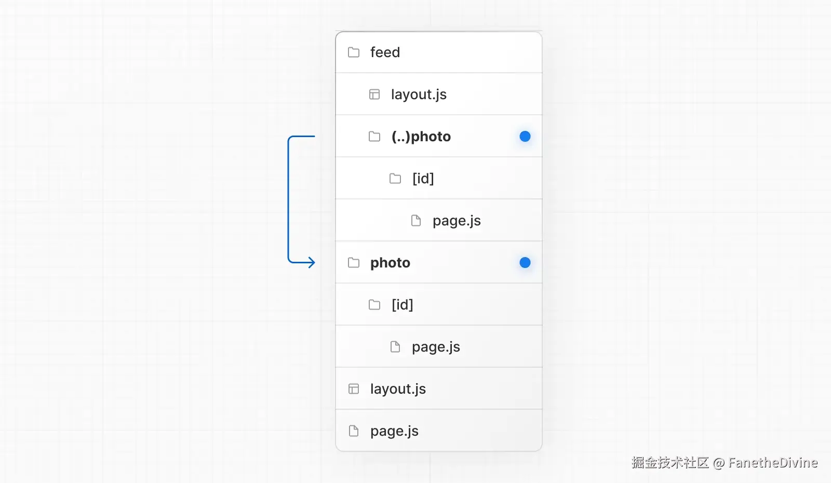Open the feed folder label
Image resolution: width=831 pixels, height=483 pixels.
click(x=385, y=52)
